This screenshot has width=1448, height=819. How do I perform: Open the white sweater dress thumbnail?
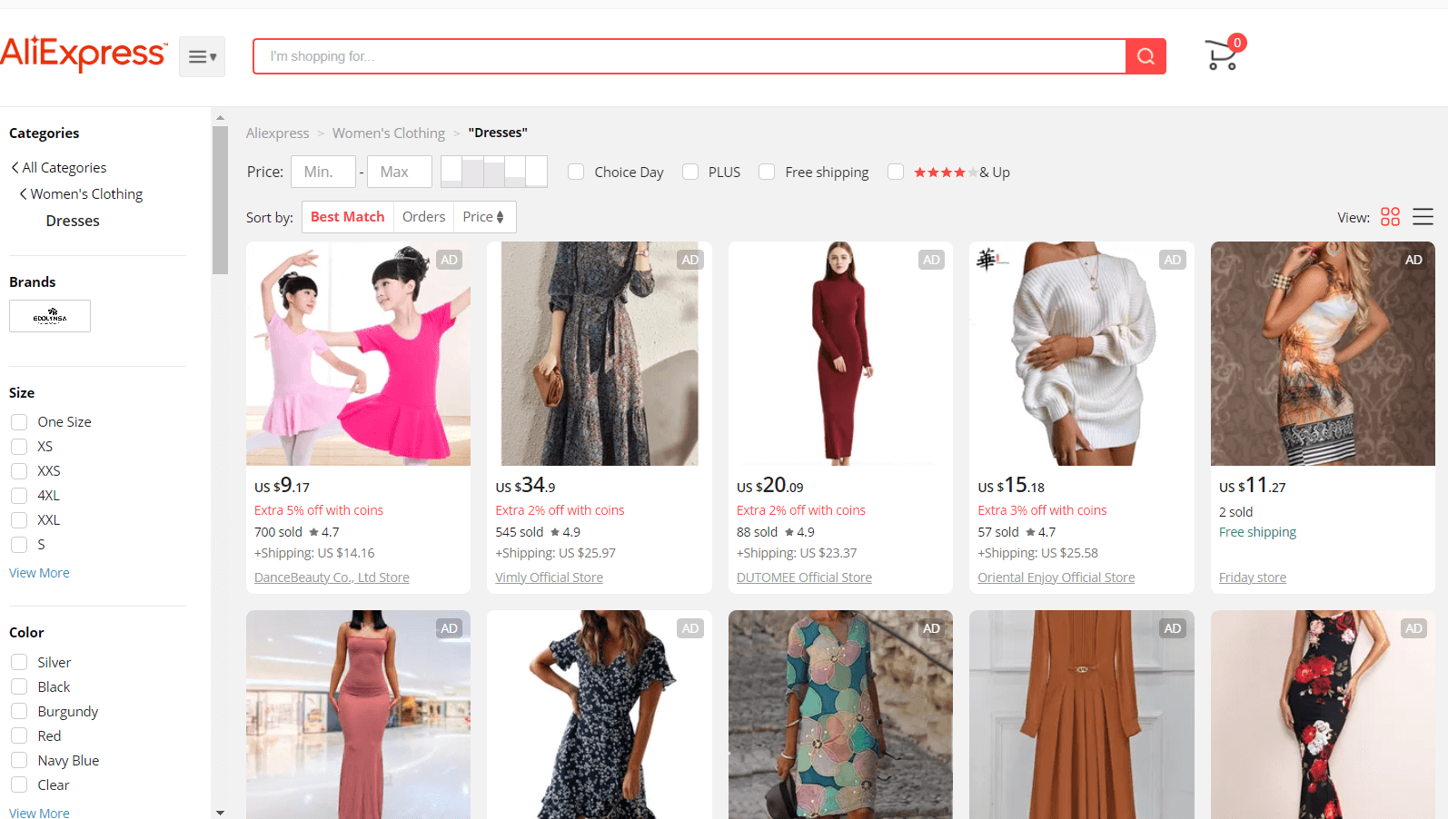tap(1081, 353)
